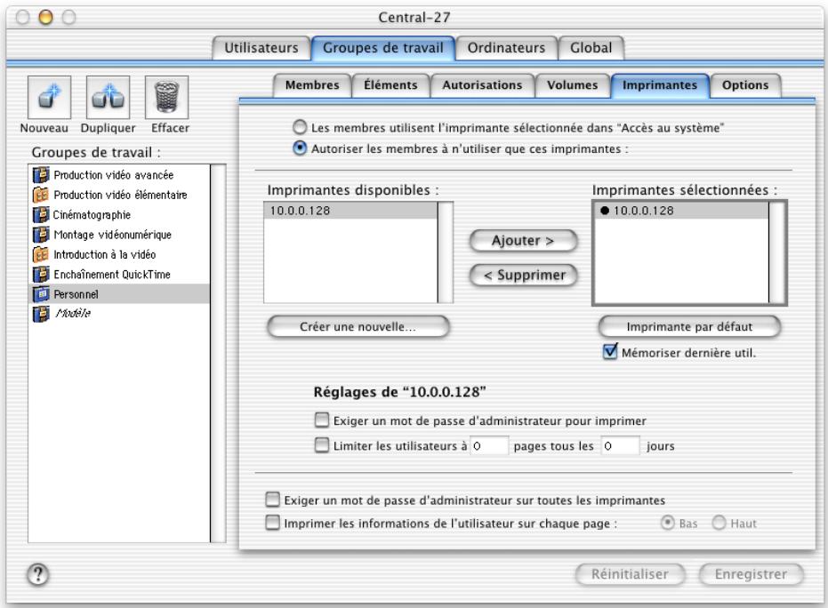This screenshot has width=828, height=608.
Task: Select Cinématographie workgroup
Action: point(119,215)
